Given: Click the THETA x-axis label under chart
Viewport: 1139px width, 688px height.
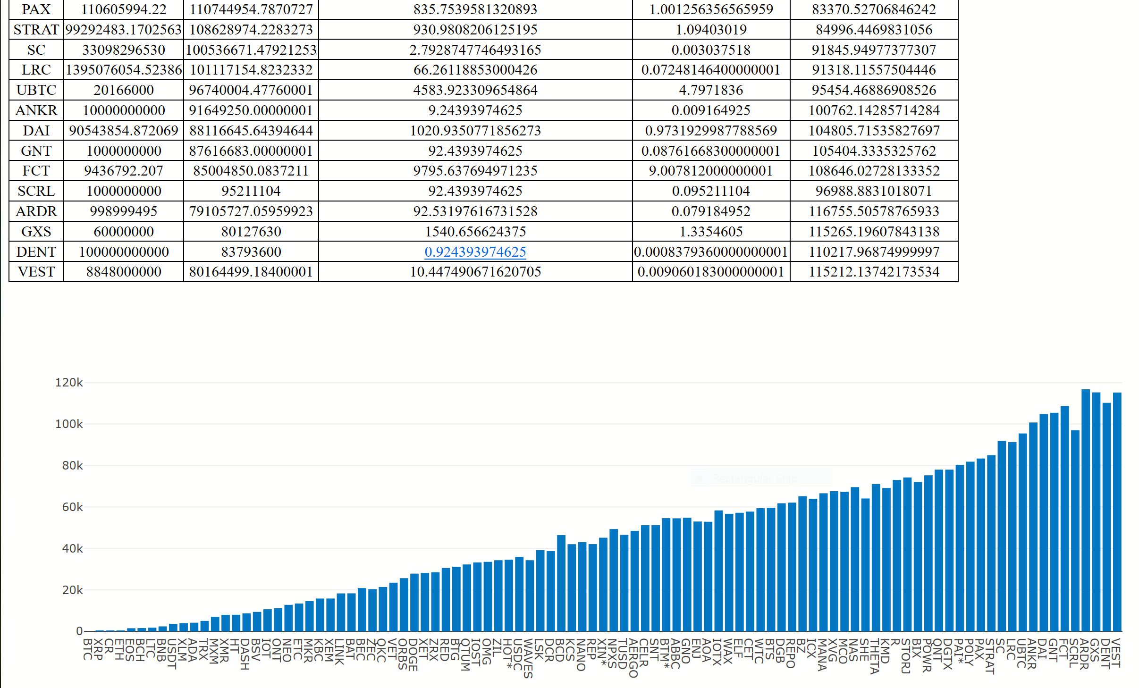Looking at the screenshot, I should (875, 656).
